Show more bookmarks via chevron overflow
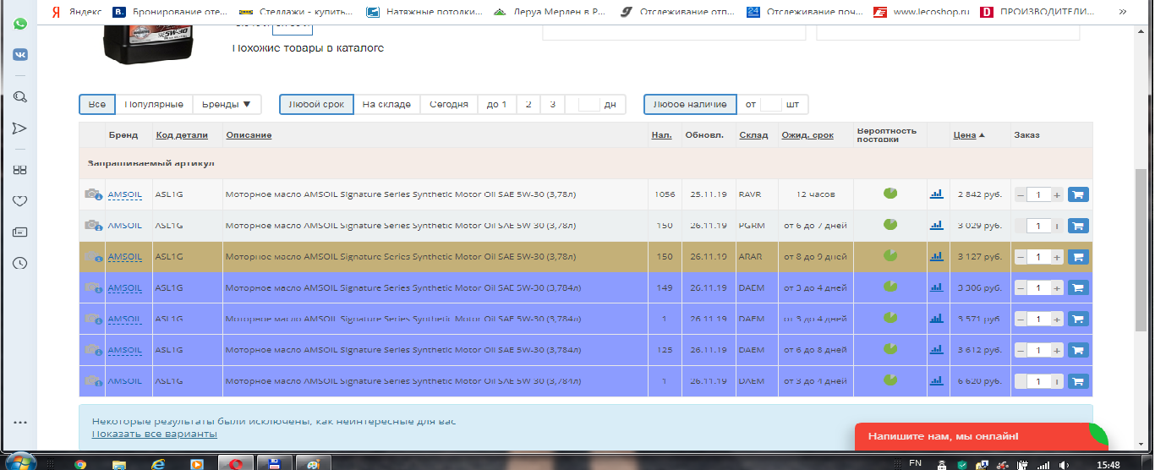 pyautogui.click(x=1123, y=13)
